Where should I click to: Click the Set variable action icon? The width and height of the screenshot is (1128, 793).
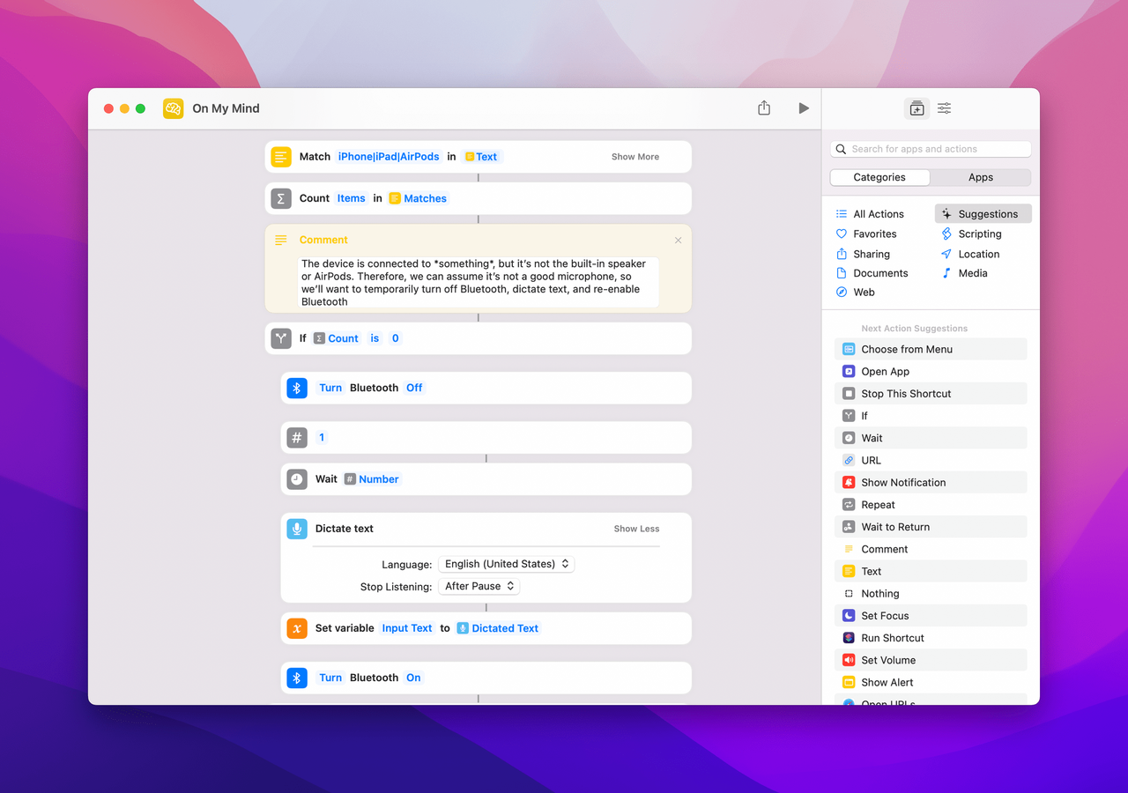[297, 628]
